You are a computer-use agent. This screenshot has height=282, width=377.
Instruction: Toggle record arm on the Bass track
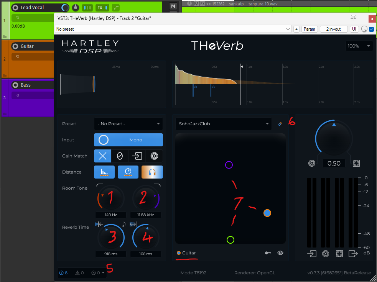tap(15, 85)
